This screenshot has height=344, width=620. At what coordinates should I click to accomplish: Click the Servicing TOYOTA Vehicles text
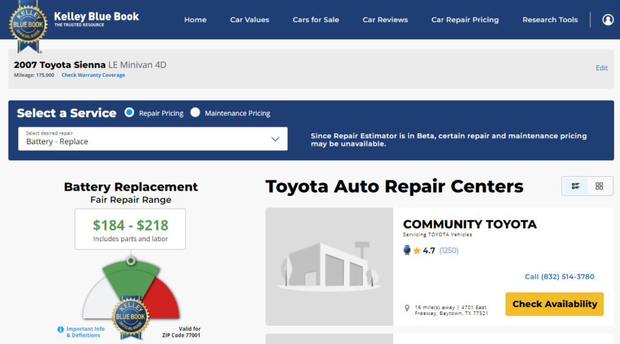437,234
